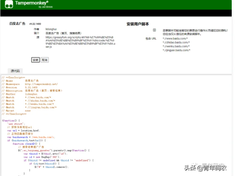Click the Tampermonkey title text in header
This screenshot has width=235, height=176.
click(x=32, y=3)
